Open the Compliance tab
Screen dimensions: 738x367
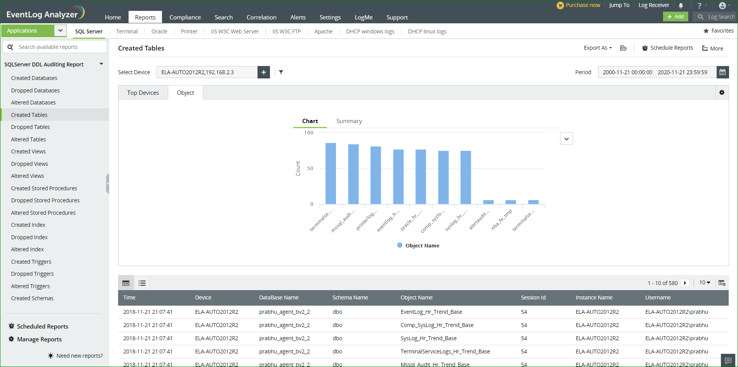point(185,17)
